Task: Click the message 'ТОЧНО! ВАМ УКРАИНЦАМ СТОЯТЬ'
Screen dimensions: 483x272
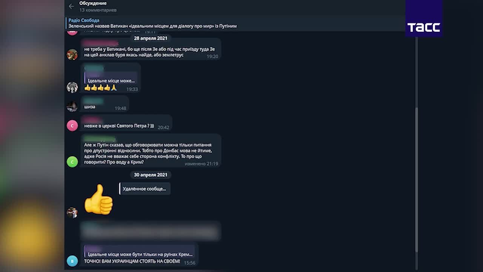Action: pyautogui.click(x=132, y=261)
